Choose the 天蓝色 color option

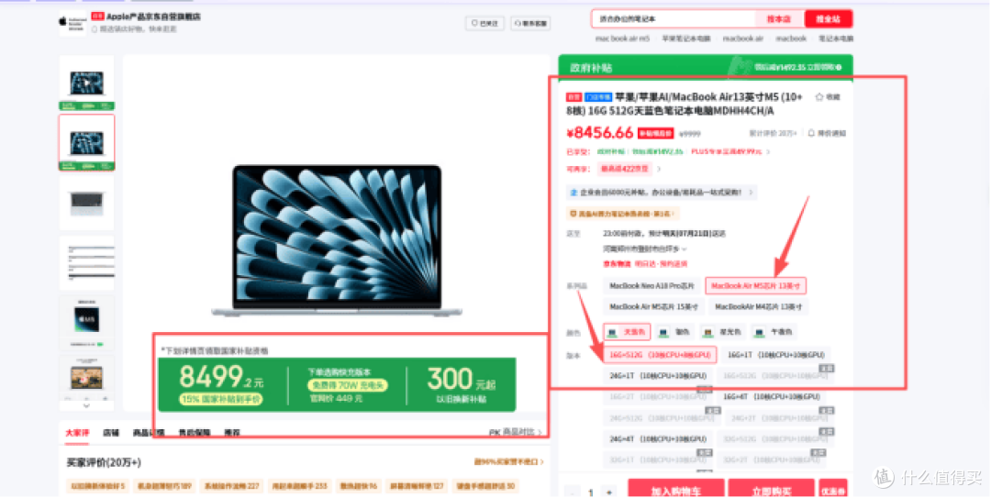[x=627, y=332]
